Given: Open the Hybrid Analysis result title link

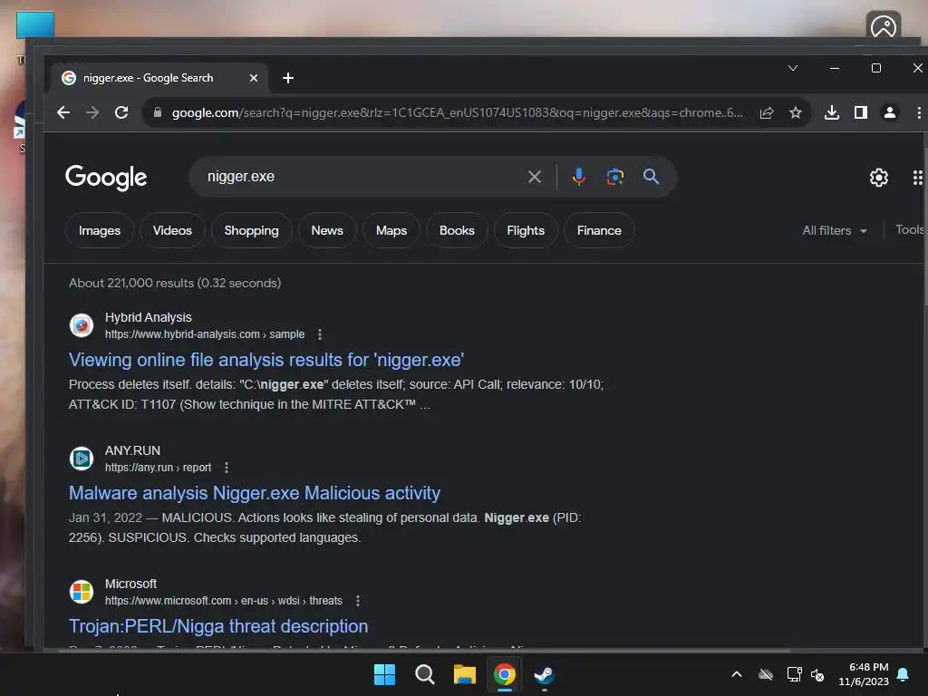Looking at the screenshot, I should pos(266,360).
